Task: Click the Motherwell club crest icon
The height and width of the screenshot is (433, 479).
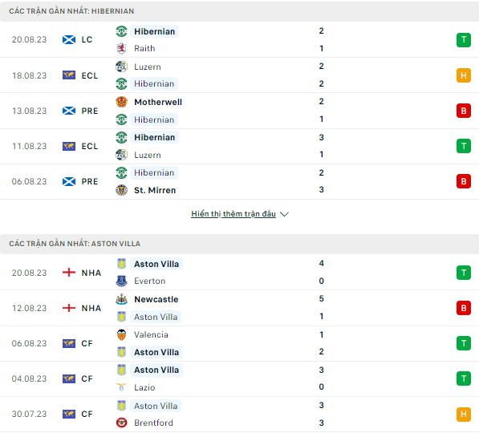Action: 121,102
